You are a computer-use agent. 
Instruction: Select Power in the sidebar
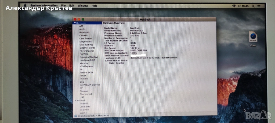(83, 76)
